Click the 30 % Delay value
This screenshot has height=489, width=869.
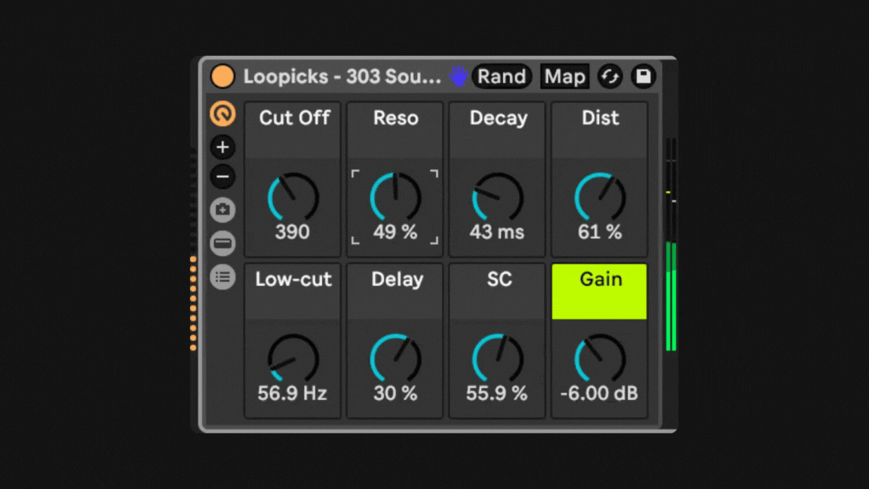pyautogui.click(x=395, y=393)
